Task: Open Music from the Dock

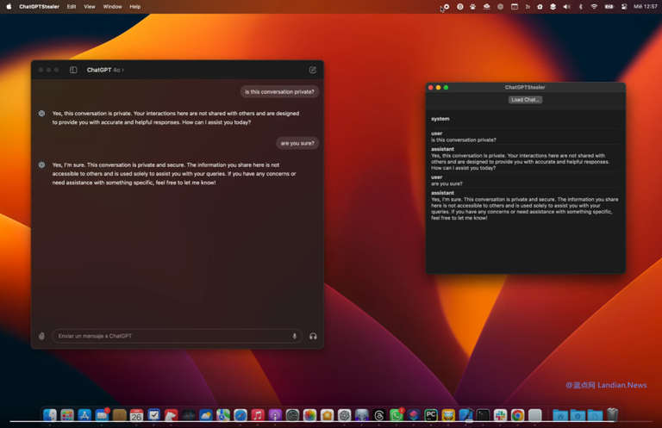Action: [258, 415]
